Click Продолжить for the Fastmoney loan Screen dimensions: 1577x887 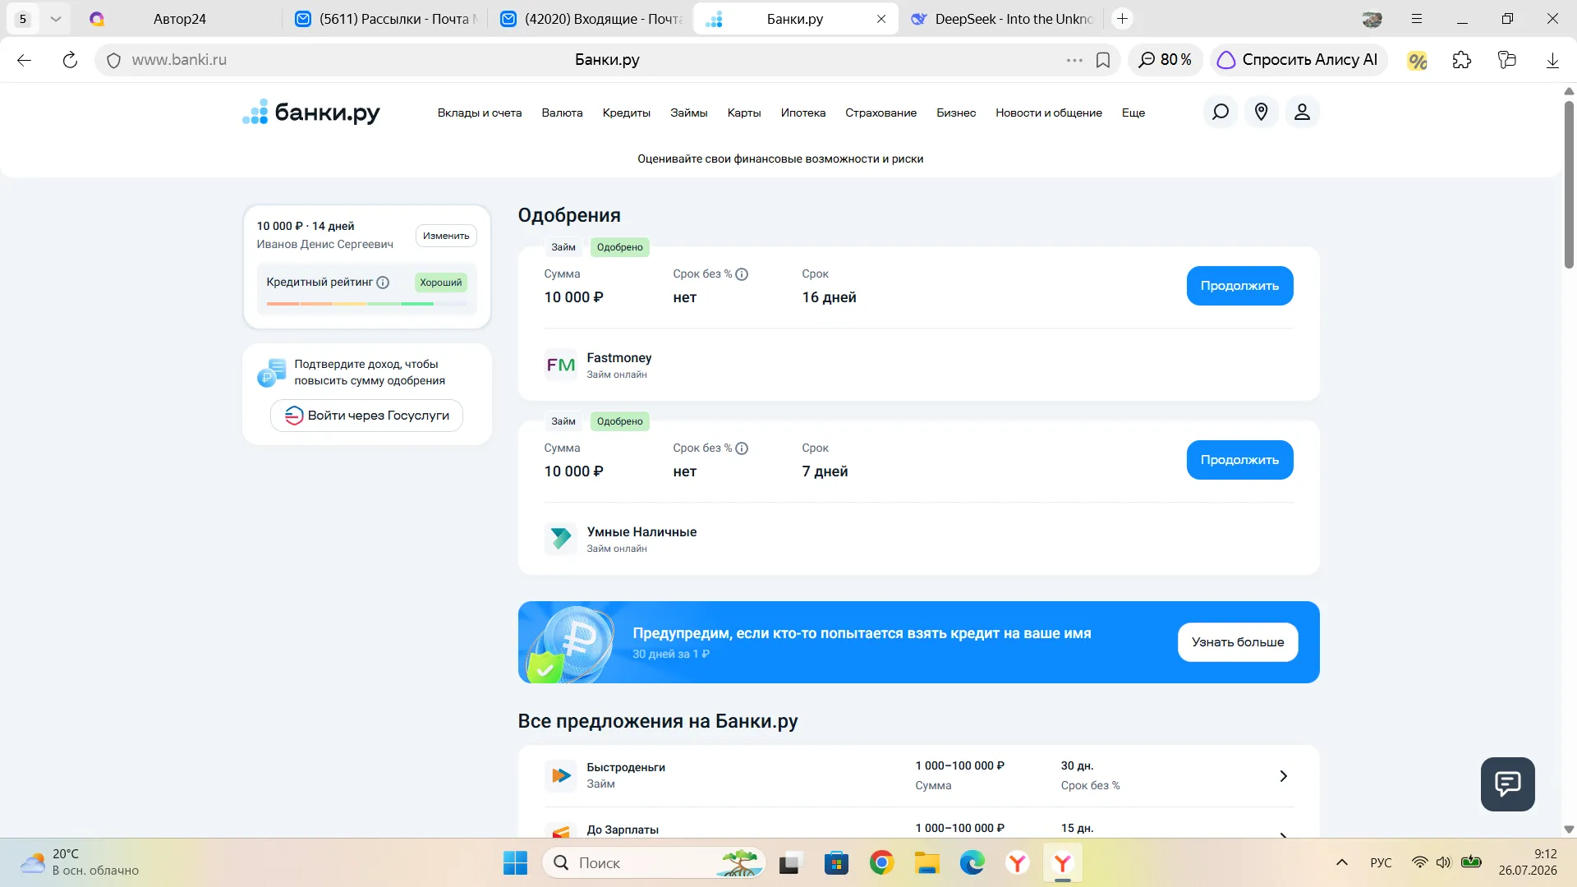coord(1239,286)
